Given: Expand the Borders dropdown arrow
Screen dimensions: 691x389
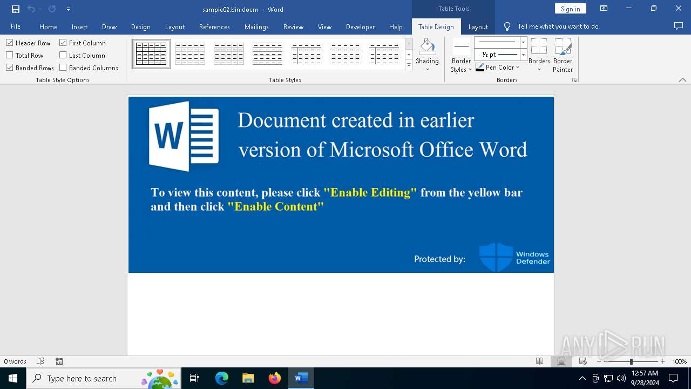Looking at the screenshot, I should [x=539, y=69].
